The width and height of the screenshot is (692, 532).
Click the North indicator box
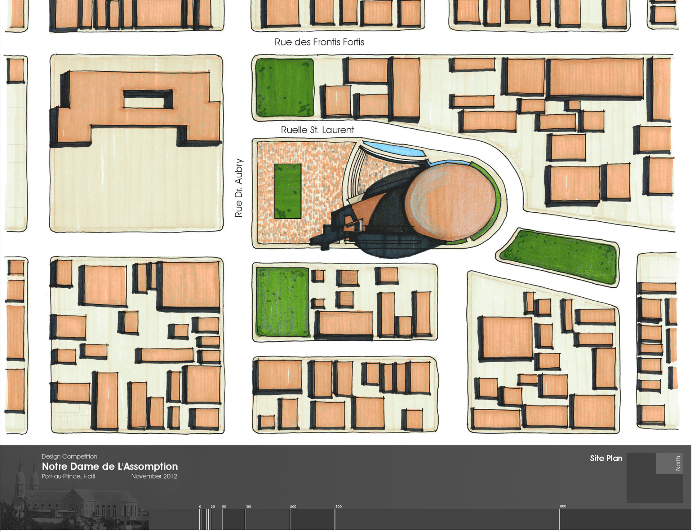(669, 464)
